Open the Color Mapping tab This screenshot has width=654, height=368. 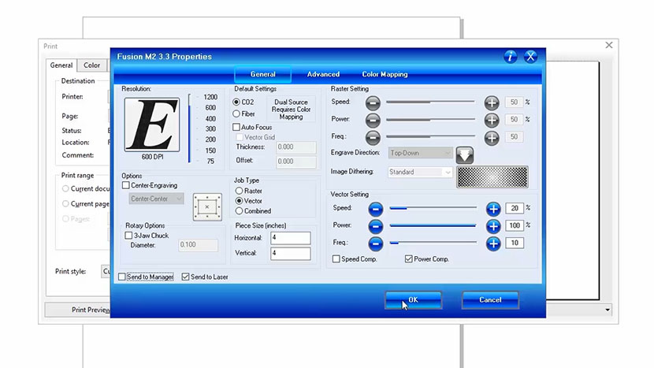(x=385, y=75)
